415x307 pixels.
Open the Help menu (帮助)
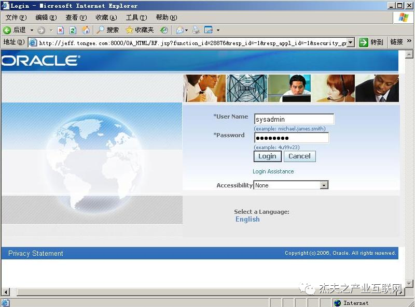pos(167,18)
